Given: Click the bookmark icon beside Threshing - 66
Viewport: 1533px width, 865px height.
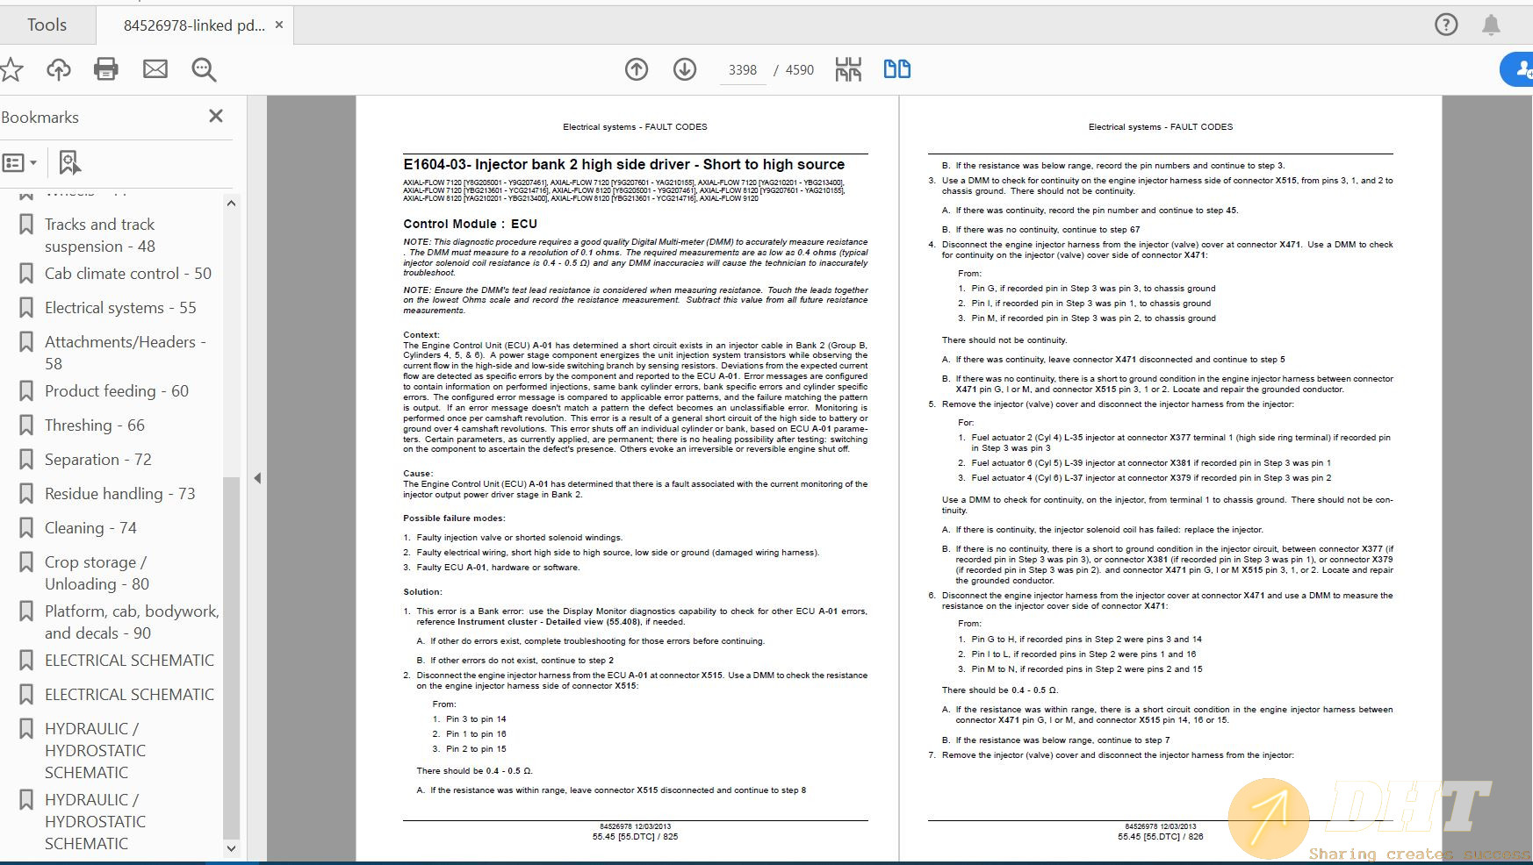Looking at the screenshot, I should 26,425.
